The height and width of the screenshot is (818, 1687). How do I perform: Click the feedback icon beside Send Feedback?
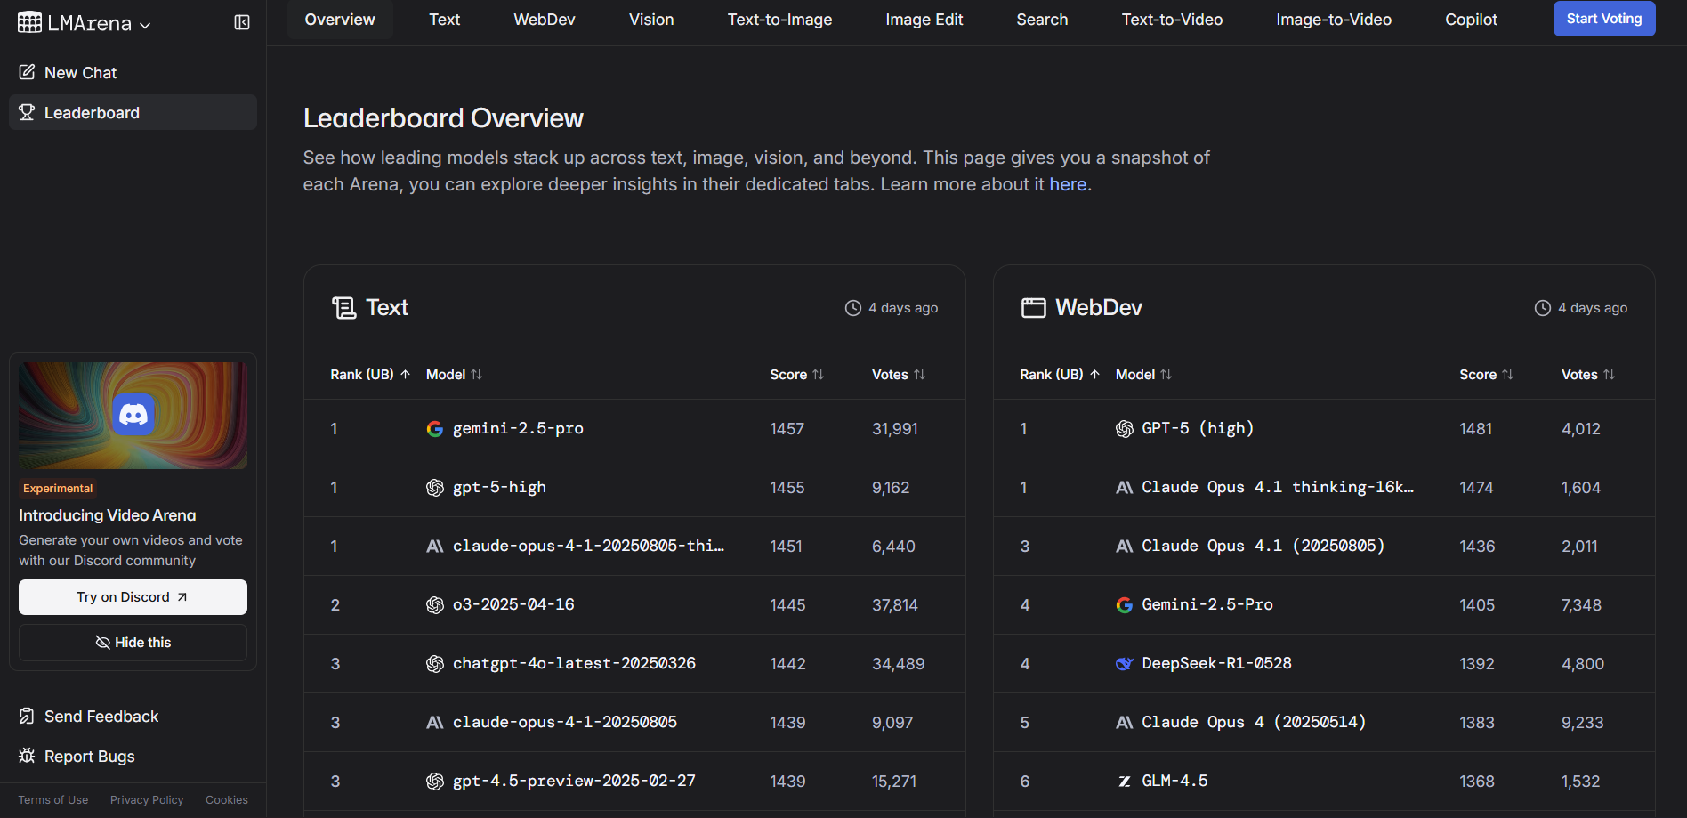27,716
